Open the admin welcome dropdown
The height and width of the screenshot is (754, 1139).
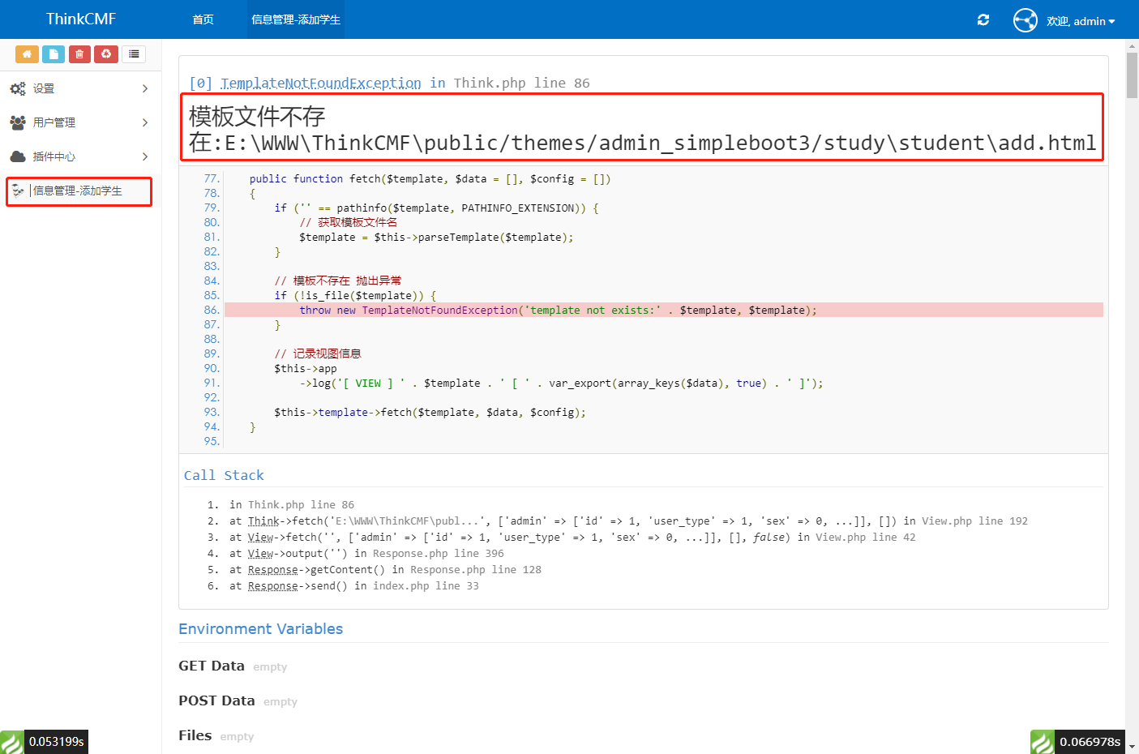click(x=1081, y=21)
